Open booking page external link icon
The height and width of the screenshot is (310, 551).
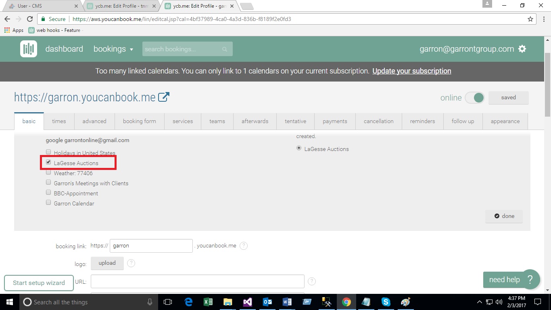click(x=163, y=97)
